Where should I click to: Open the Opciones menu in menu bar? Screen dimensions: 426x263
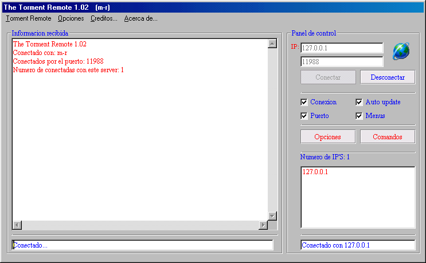click(71, 18)
